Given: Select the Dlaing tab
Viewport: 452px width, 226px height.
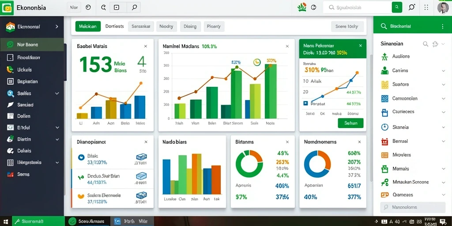Looking at the screenshot, I should click(190, 26).
